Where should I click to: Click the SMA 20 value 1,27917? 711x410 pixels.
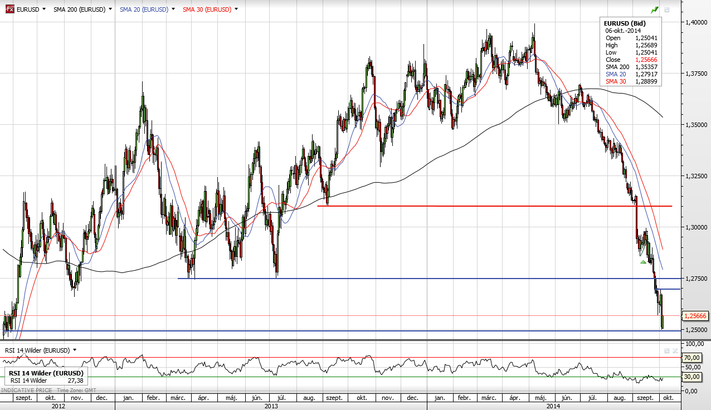pos(645,74)
